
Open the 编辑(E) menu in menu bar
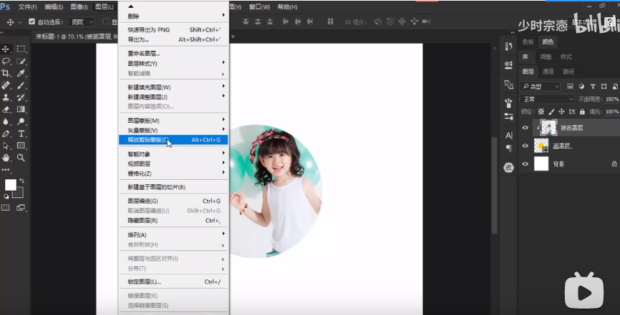(54, 6)
